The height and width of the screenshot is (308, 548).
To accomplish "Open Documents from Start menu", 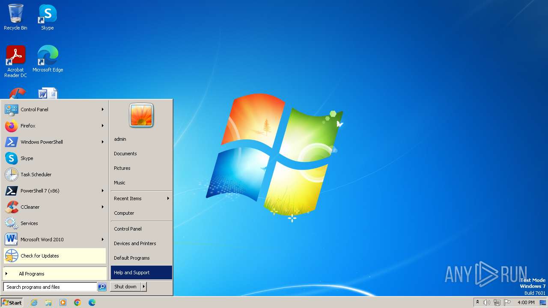I will 141,154.
